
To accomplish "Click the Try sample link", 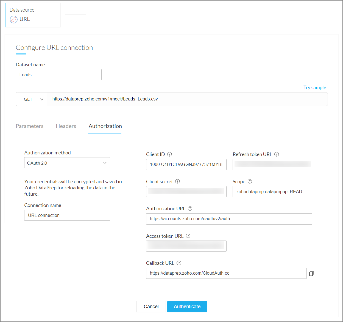I will [315, 88].
